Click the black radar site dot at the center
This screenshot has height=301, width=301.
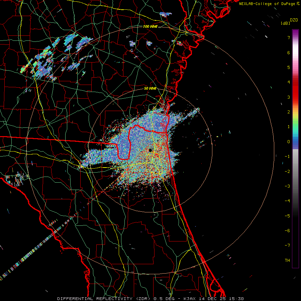point(150,150)
